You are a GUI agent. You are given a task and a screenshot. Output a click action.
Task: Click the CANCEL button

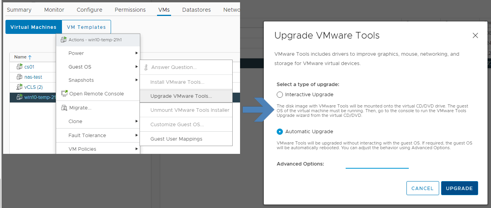pos(423,188)
